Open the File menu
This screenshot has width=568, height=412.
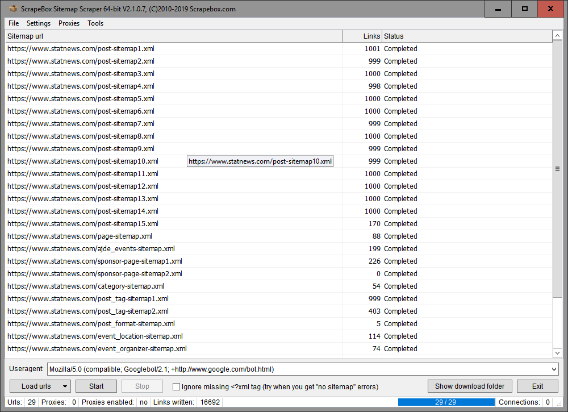(14, 23)
